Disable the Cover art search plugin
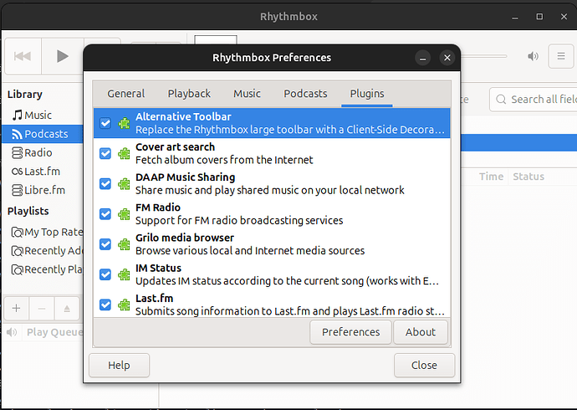Screen dimensions: 577x410 tap(105, 153)
